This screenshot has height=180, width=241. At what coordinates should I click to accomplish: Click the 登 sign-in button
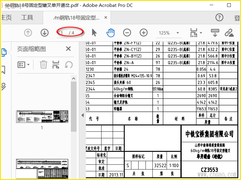pyautogui.click(x=237, y=18)
